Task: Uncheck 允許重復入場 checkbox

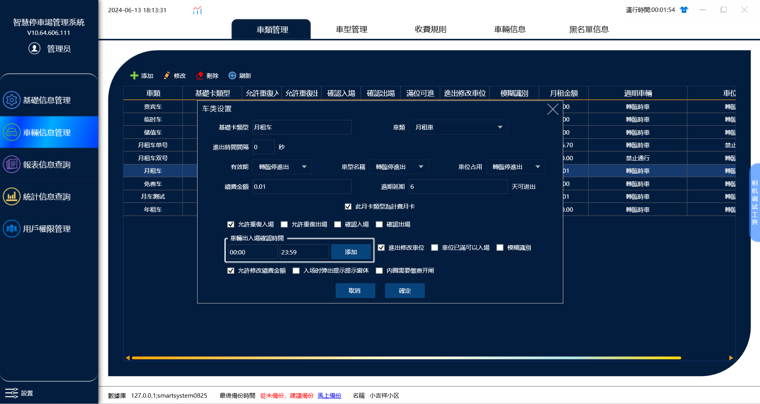Action: 231,224
